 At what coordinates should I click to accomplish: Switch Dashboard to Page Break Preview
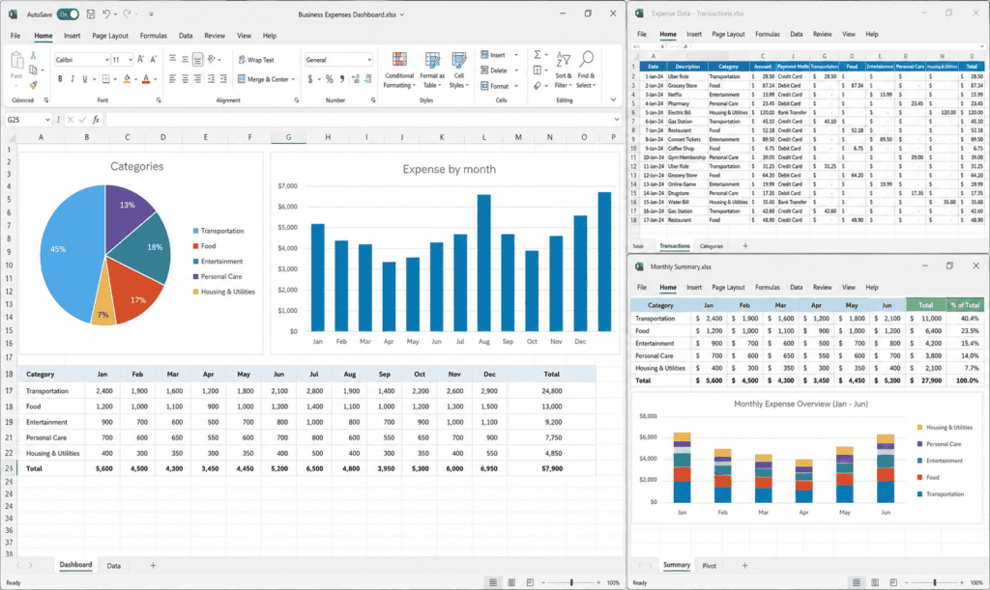click(x=530, y=582)
